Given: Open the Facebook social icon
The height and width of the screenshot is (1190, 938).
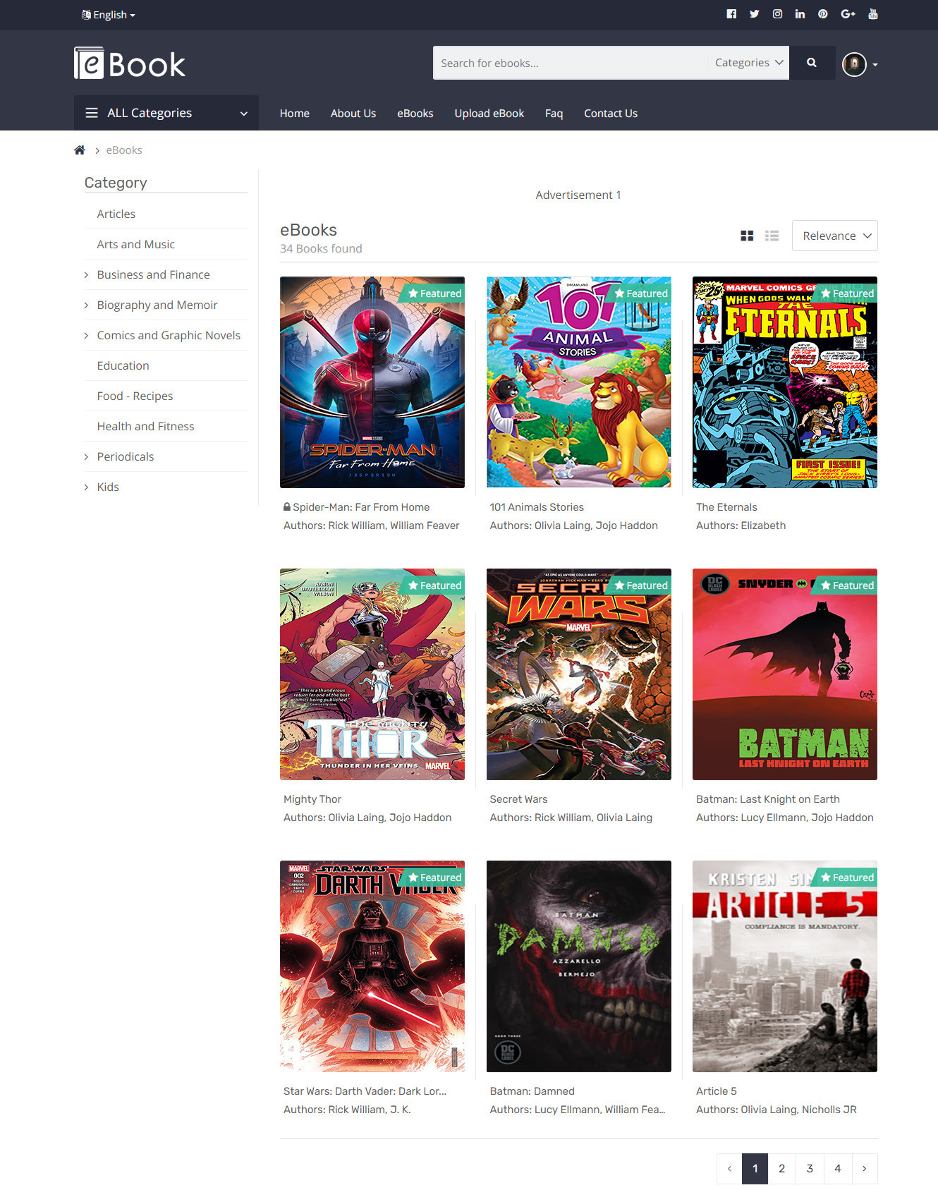Looking at the screenshot, I should click(x=731, y=14).
